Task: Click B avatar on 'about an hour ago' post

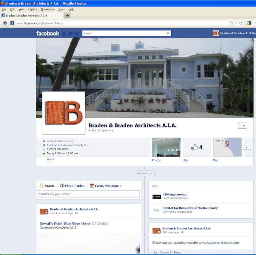Action: coord(44,211)
